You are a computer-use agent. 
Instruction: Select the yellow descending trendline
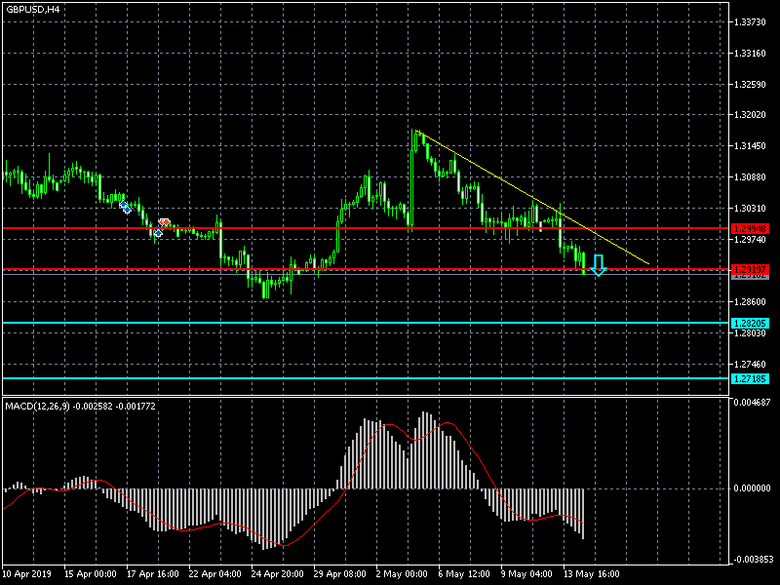point(536,200)
